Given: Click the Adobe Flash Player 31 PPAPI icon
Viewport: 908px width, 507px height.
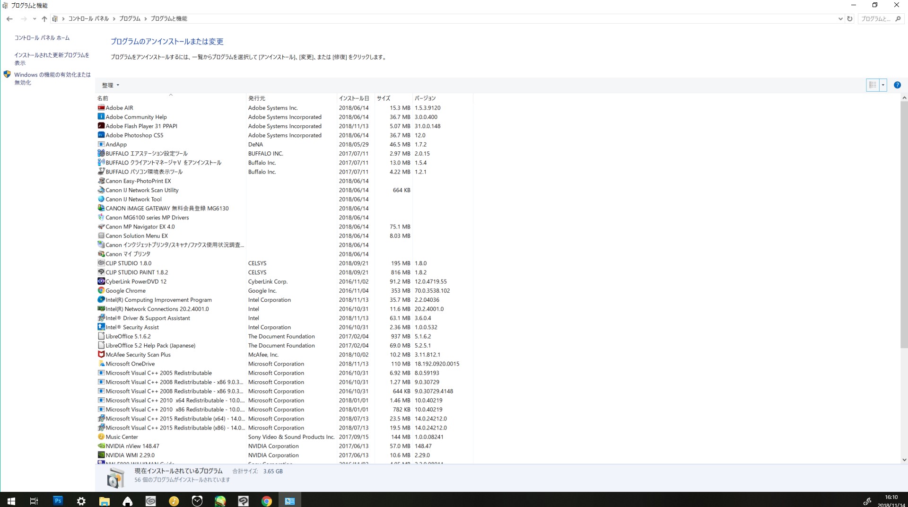Looking at the screenshot, I should coord(101,126).
